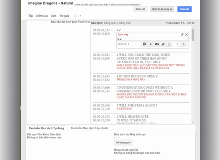Image resolution: width=220 pixels, height=160 pixels.
Task: Open the Trợ giúp menu
Action: click(x=64, y=16)
